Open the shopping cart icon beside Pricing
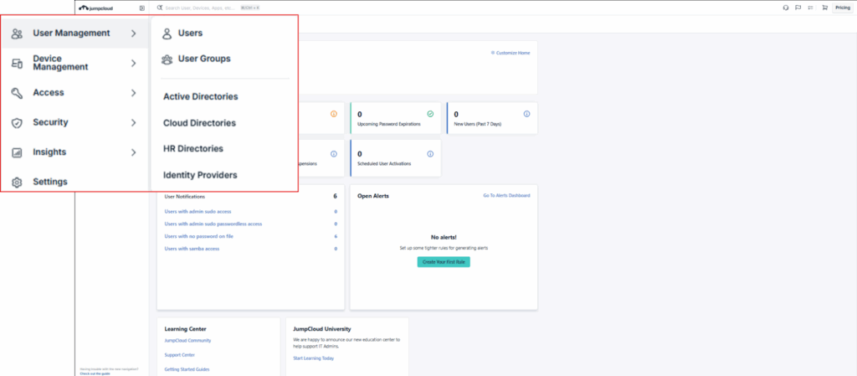The image size is (857, 376). [x=824, y=8]
